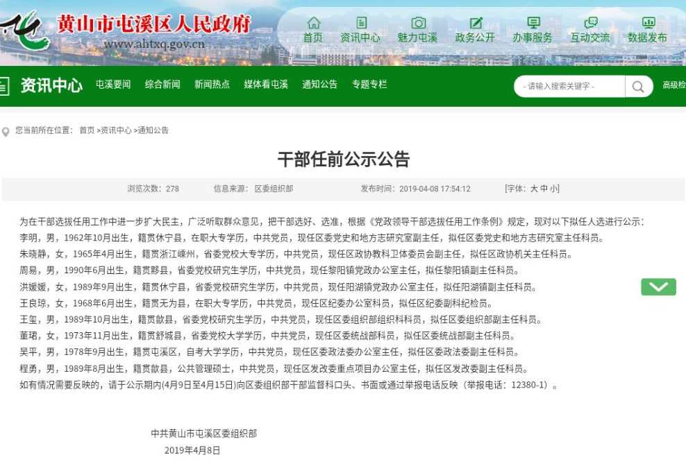Click the line starting with 朱晓静，女

point(296,255)
